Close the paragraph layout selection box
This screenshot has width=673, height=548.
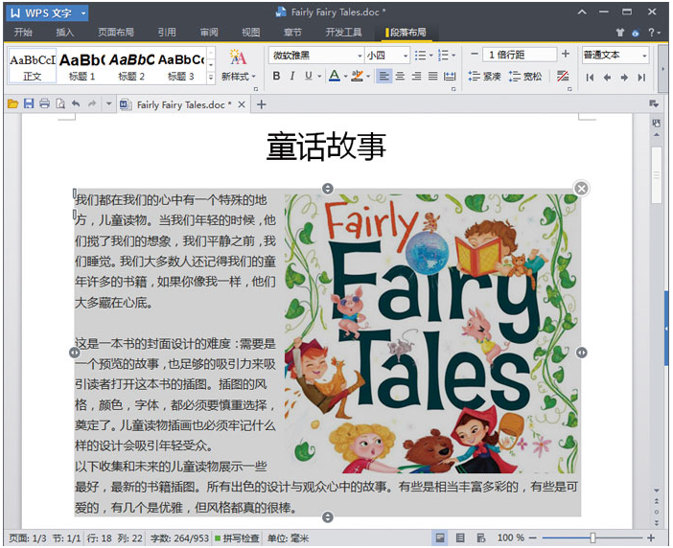581,188
